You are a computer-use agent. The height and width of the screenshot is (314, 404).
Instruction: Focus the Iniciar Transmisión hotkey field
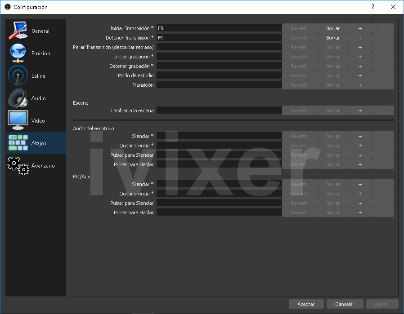tap(219, 28)
